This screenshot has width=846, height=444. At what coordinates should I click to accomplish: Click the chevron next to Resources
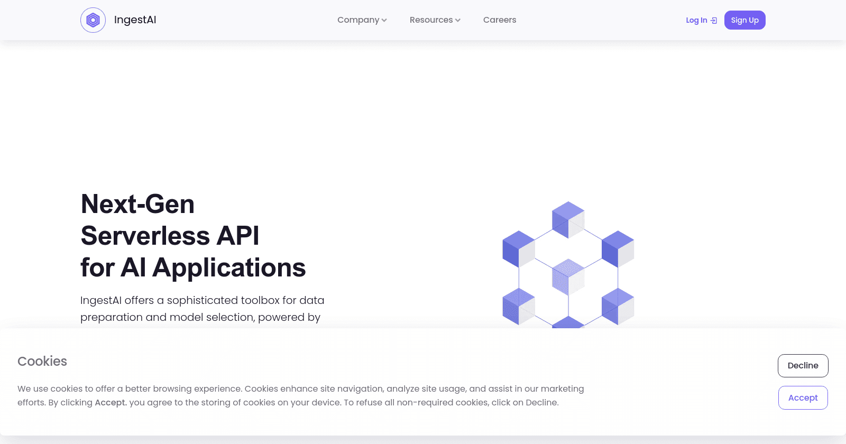tap(458, 21)
